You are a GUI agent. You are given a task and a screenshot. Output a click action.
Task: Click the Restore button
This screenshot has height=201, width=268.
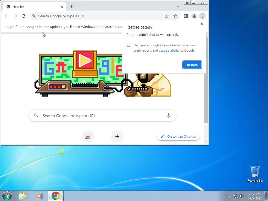(x=192, y=65)
